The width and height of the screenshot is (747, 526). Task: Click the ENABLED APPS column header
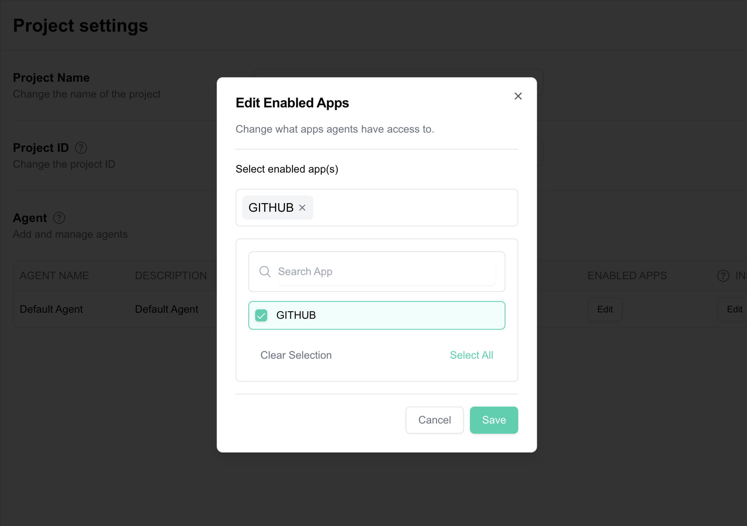[x=627, y=276]
